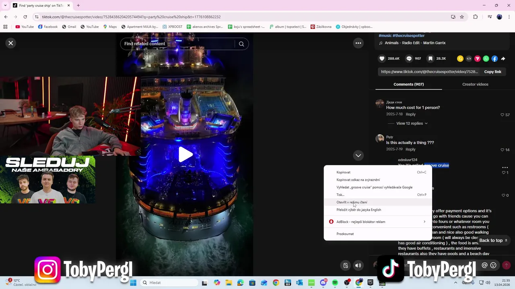Click the search magnifier in Find related content
515x289 pixels.
click(x=241, y=44)
